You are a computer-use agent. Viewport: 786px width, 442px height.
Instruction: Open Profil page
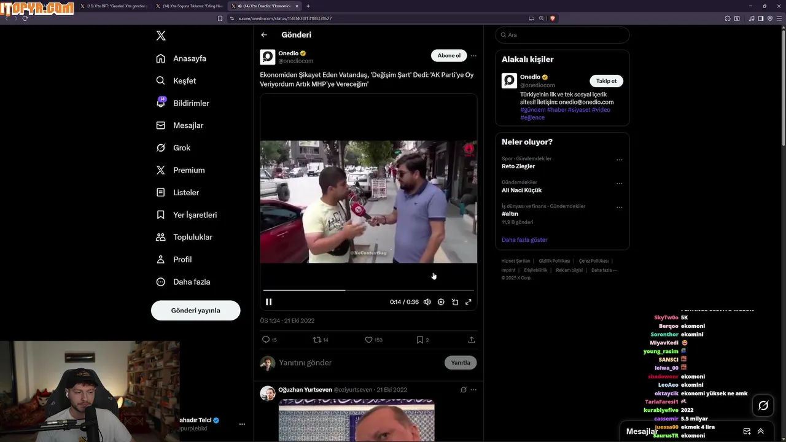click(x=174, y=260)
